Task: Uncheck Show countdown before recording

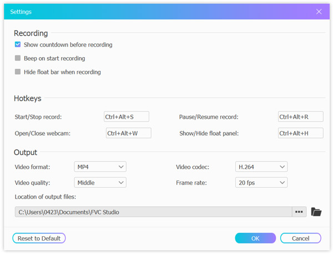Action: point(18,44)
